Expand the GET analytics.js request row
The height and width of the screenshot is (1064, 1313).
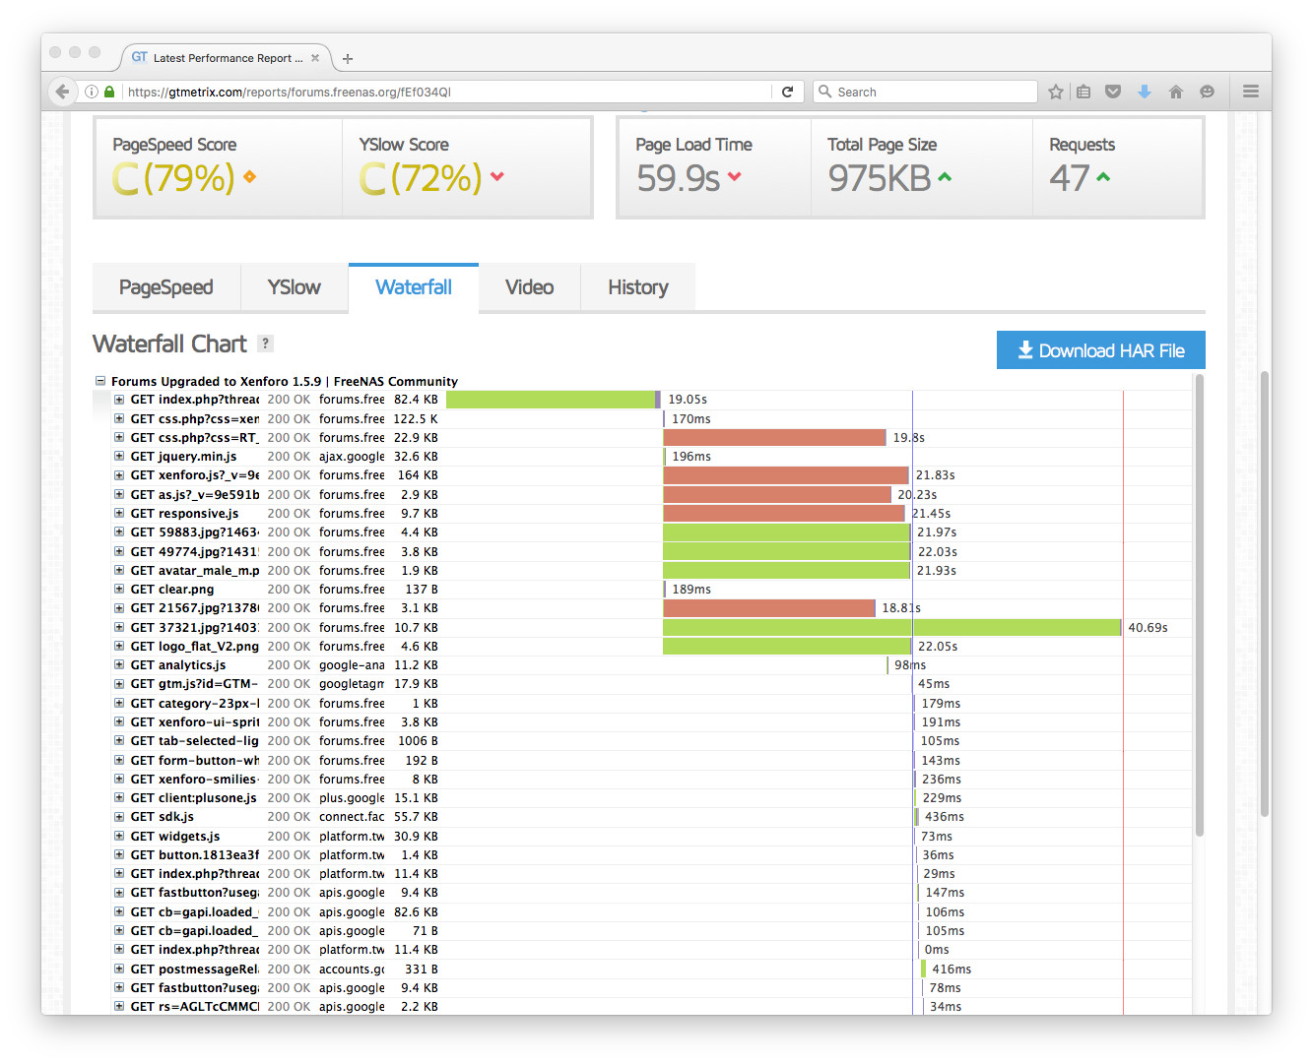(x=119, y=665)
